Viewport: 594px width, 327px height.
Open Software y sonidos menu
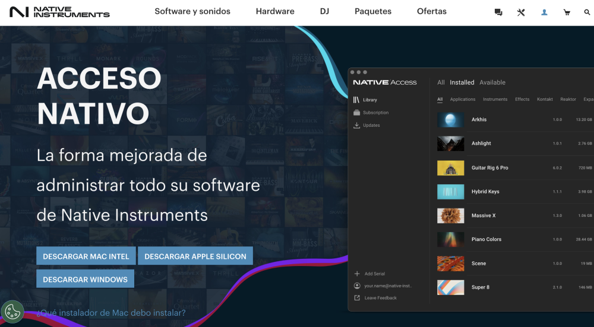[192, 11]
